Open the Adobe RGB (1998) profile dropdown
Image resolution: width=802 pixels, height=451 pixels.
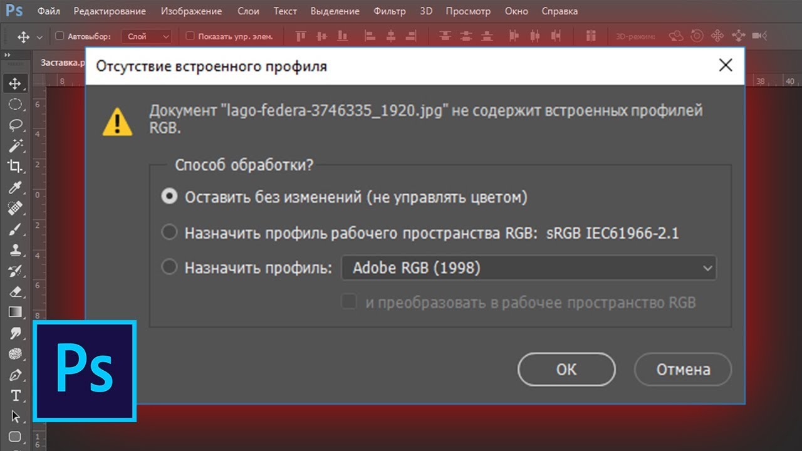coord(529,268)
